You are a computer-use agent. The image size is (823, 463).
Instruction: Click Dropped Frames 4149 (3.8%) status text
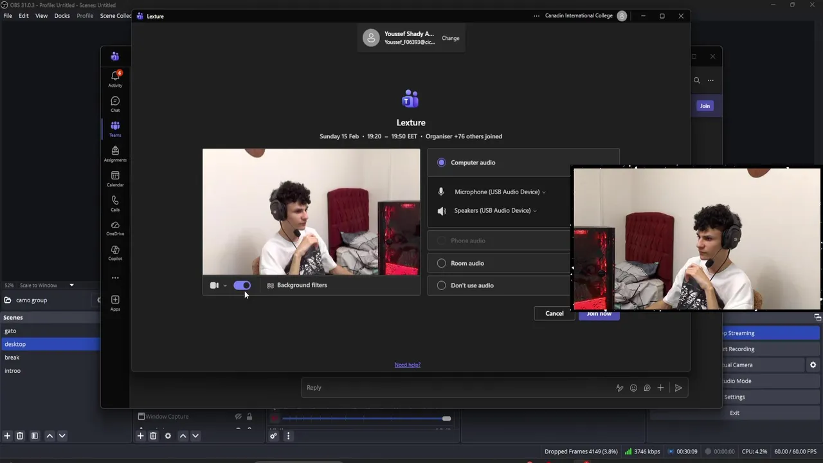581,451
